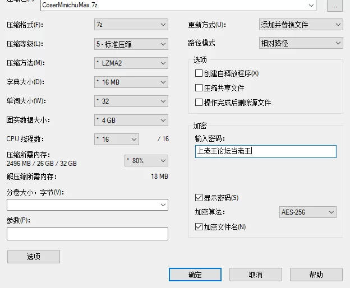This screenshot has height=288, width=350.
Task: Click the browse button with three dots
Action: (x=335, y=6)
